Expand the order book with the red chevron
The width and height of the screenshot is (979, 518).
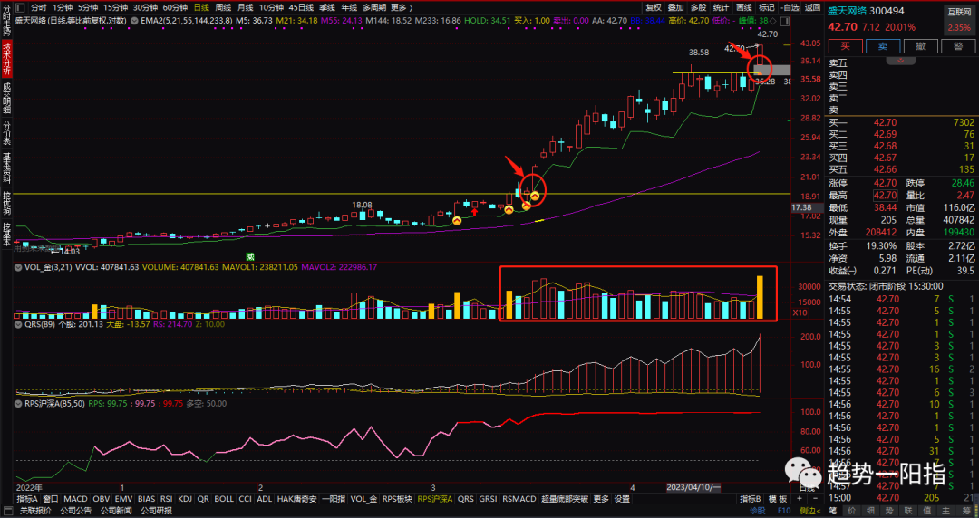coord(900,61)
